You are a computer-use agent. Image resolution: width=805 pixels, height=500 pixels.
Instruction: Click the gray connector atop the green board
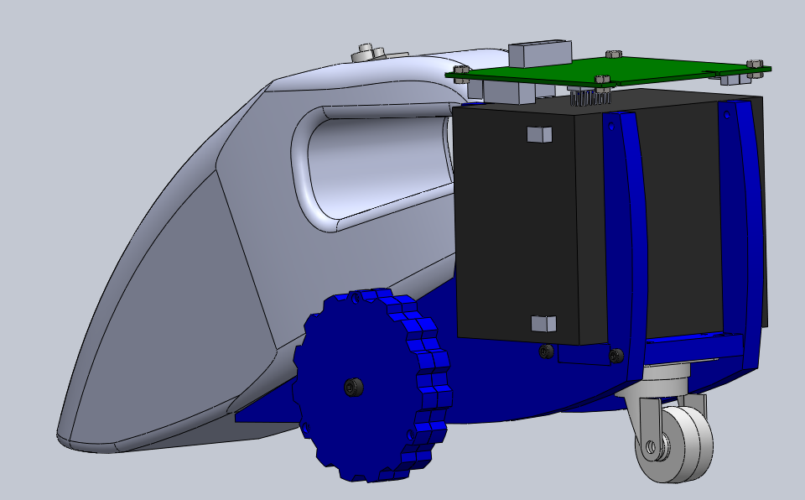tap(540, 53)
